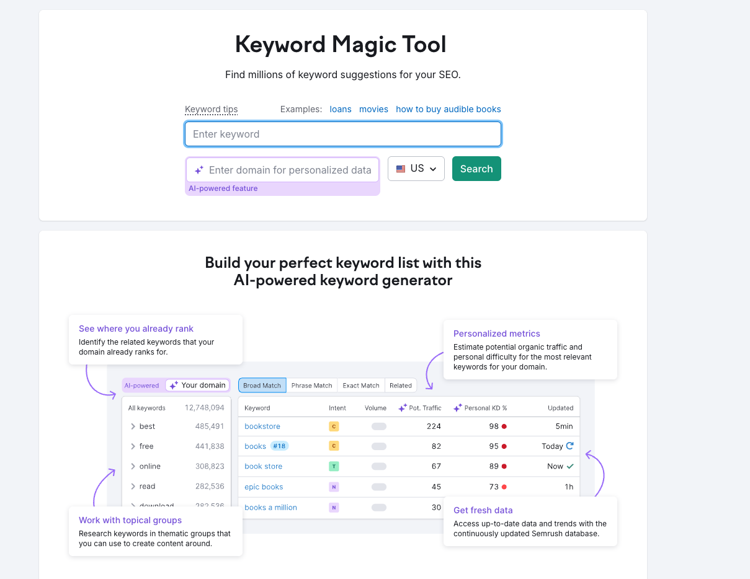Open the 'epic books' keyword link

tap(264, 487)
